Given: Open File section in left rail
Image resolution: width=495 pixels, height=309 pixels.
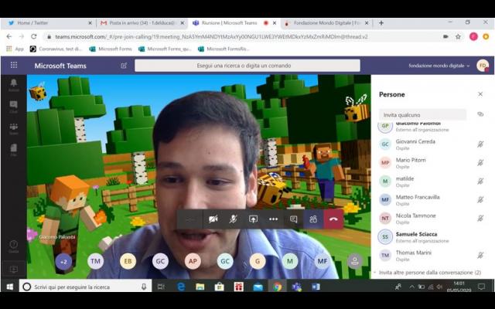Looking at the screenshot, I should click(14, 150).
